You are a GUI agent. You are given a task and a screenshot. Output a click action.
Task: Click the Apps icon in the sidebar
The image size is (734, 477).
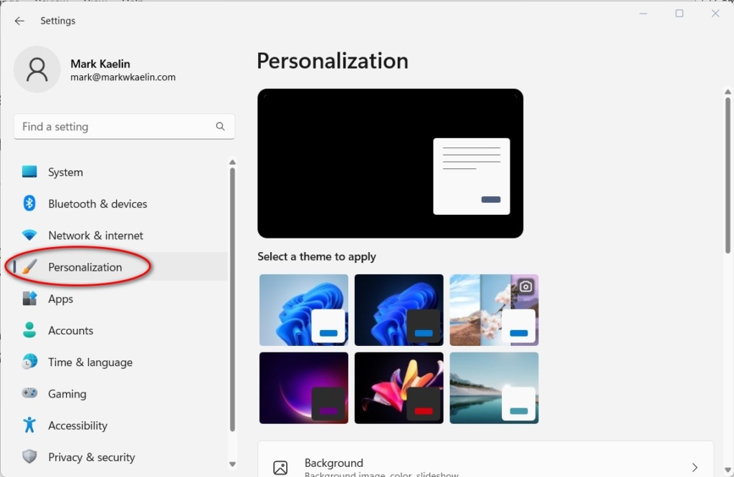pyautogui.click(x=29, y=299)
